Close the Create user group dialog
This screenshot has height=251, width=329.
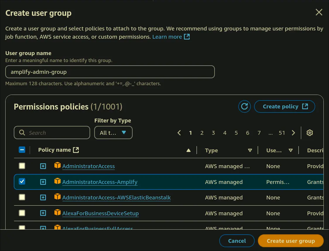pos(319,12)
